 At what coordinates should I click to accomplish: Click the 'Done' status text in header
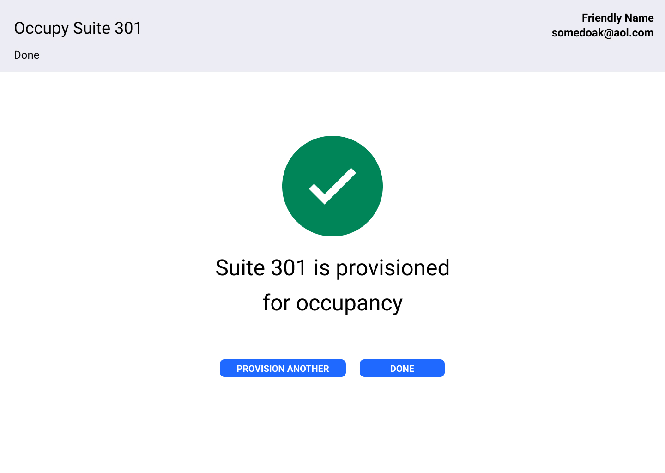(x=27, y=55)
